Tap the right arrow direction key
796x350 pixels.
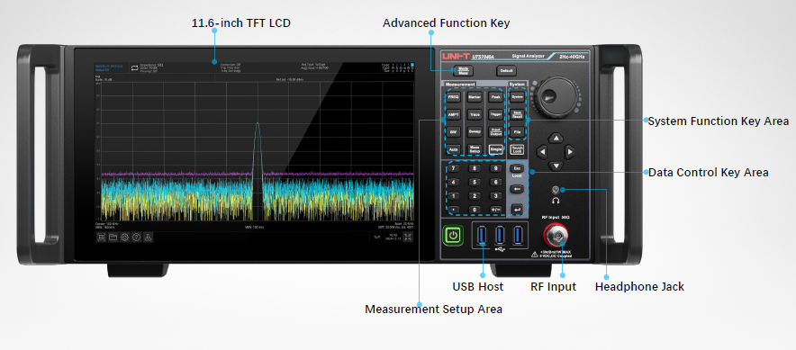coord(570,152)
